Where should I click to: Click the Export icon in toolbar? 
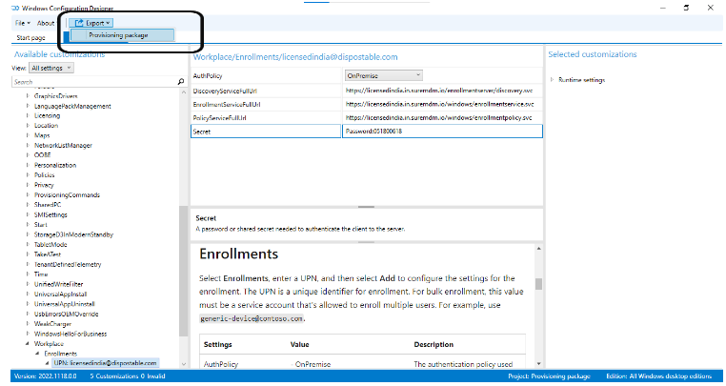[x=79, y=23]
